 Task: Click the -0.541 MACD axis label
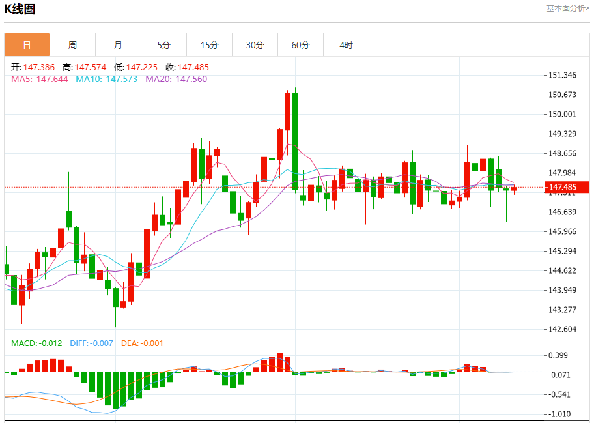point(559,394)
